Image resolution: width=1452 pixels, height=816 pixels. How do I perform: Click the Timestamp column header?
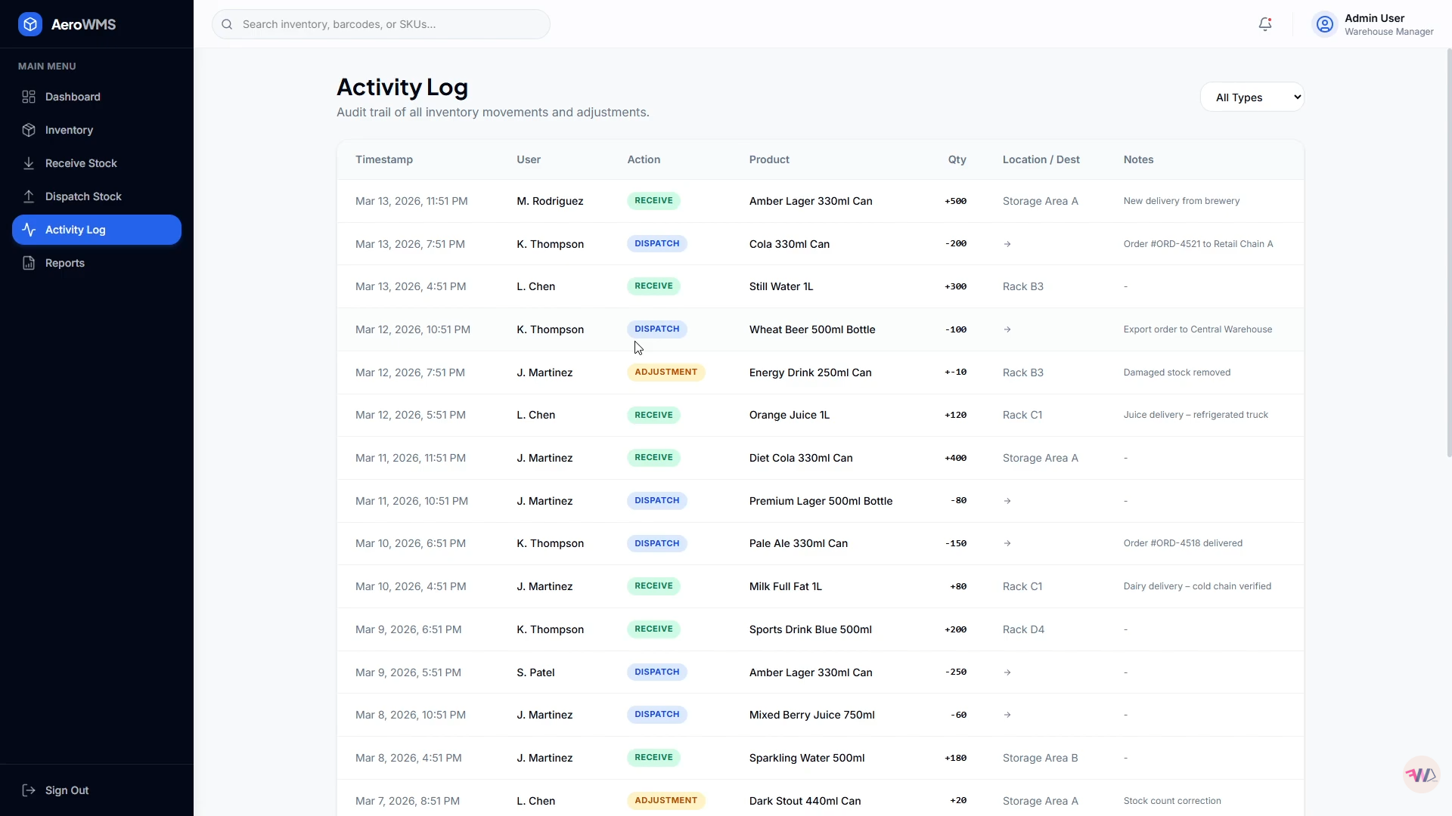point(384,159)
